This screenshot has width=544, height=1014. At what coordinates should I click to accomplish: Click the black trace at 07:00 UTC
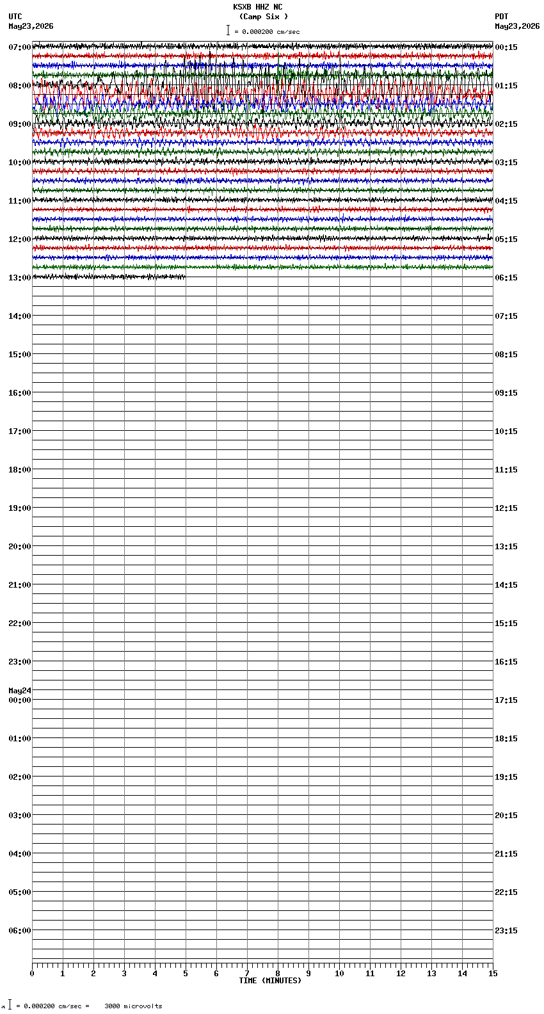point(262,46)
